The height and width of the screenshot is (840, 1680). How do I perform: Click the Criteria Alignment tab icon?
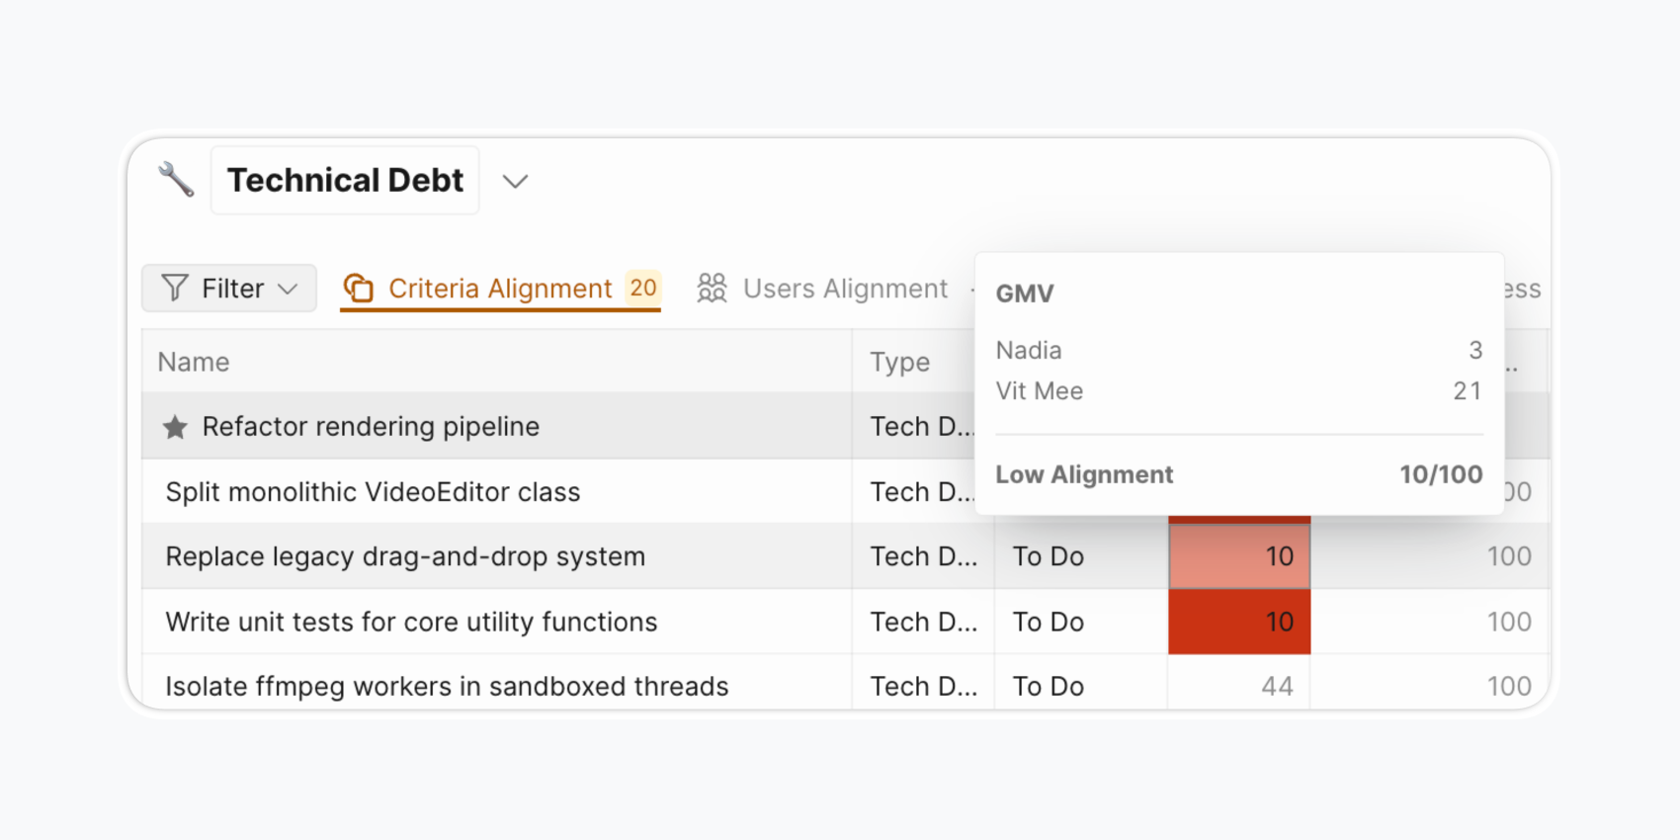click(358, 288)
